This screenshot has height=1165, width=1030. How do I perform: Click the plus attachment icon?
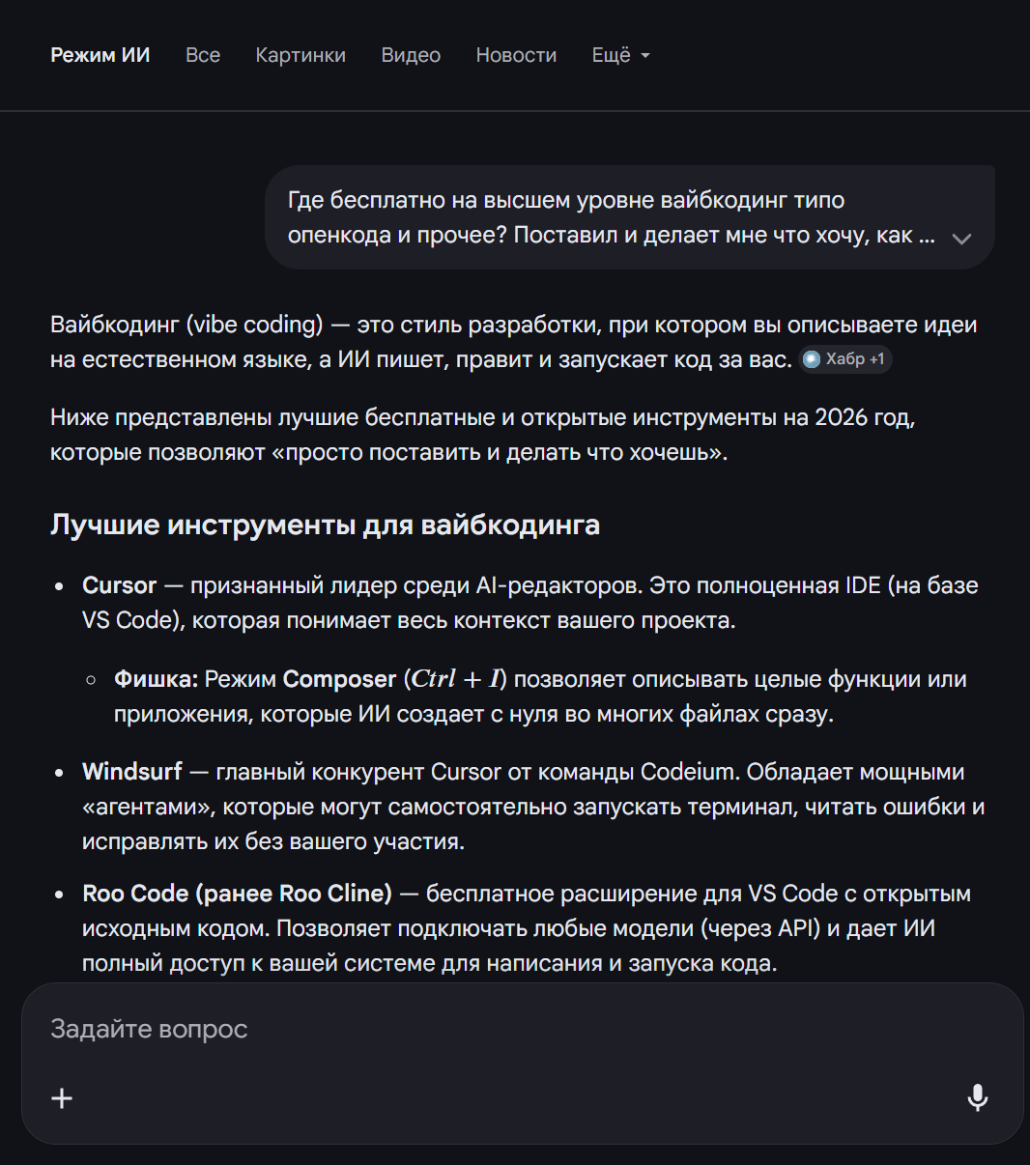[x=62, y=1098]
